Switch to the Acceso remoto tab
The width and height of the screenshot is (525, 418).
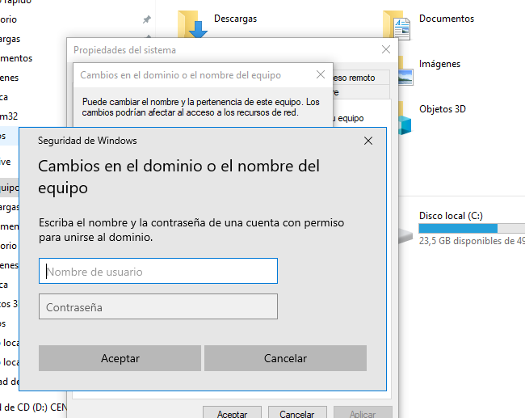click(x=361, y=78)
